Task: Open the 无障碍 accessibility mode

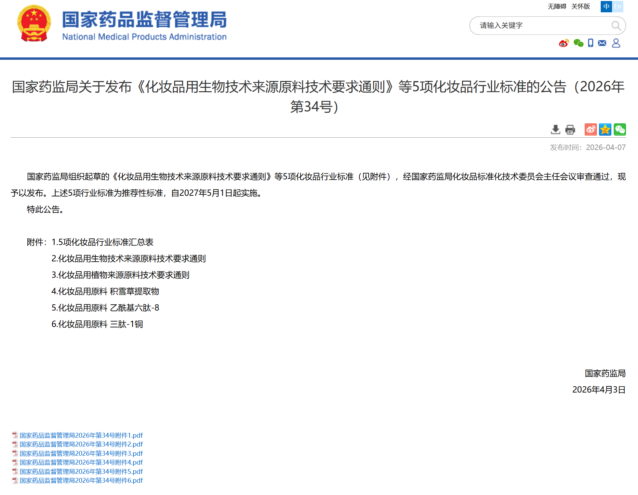Action: pos(557,6)
